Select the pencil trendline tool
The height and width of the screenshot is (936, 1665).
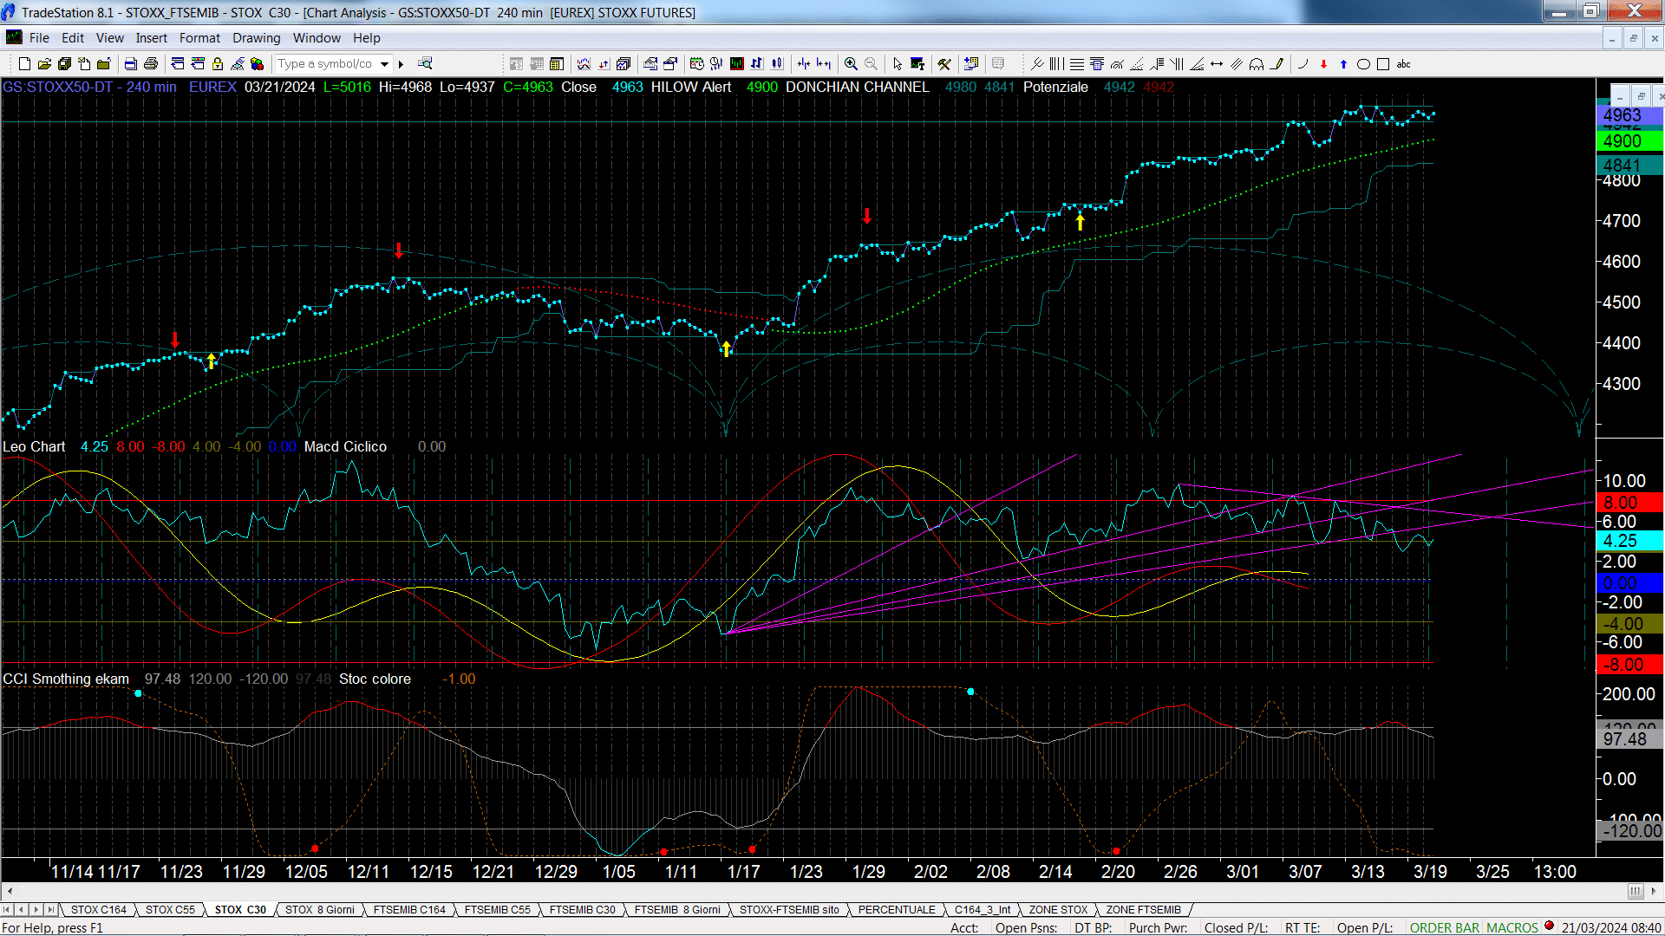(1277, 64)
